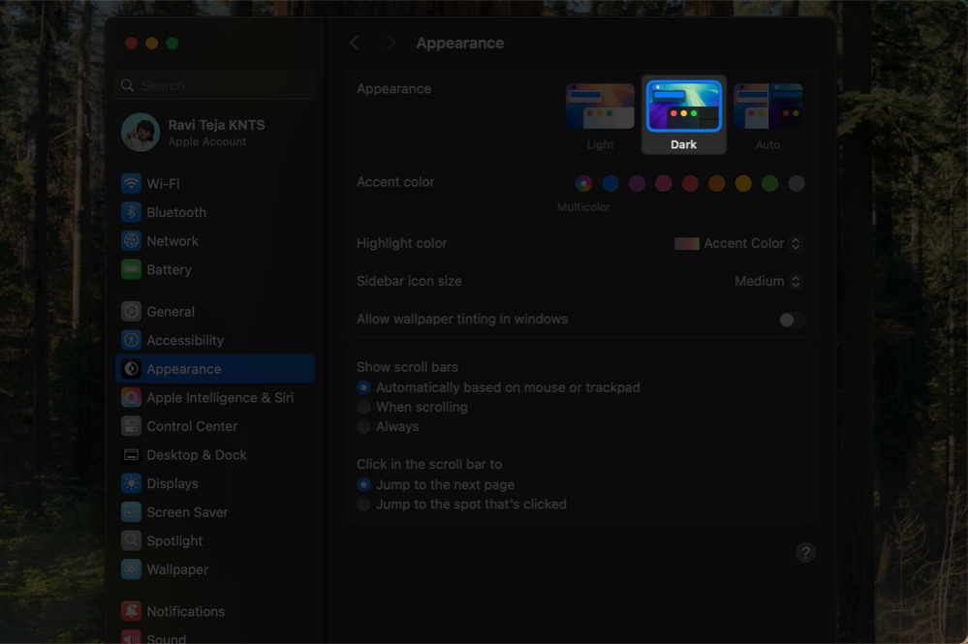Image resolution: width=968 pixels, height=644 pixels.
Task: Open Wallpaper settings
Action: coord(176,569)
